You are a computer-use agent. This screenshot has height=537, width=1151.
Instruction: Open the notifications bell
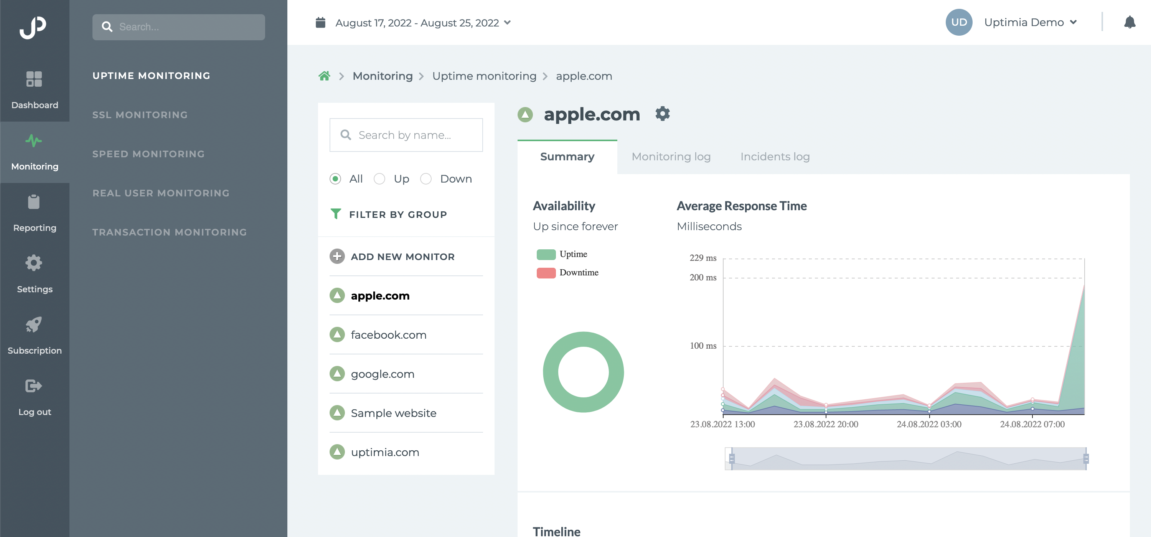coord(1130,22)
